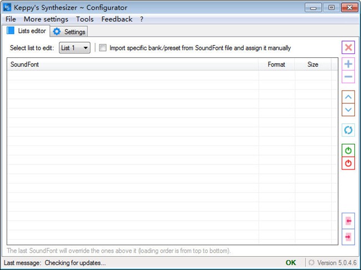Add a SoundFont with the plus icon
Screen dimensions: 361x270
(x=348, y=64)
